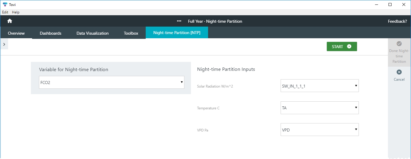Click the Feedback? link
The image size is (411, 159).
tap(398, 21)
